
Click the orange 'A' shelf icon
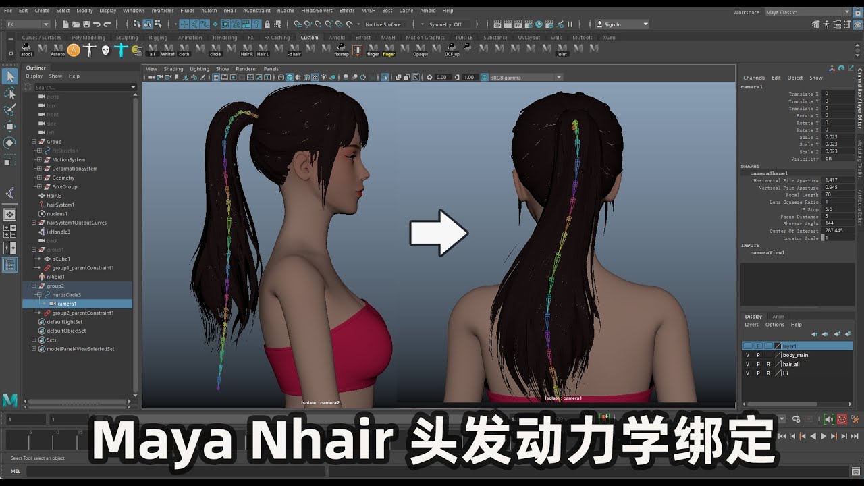[74, 49]
